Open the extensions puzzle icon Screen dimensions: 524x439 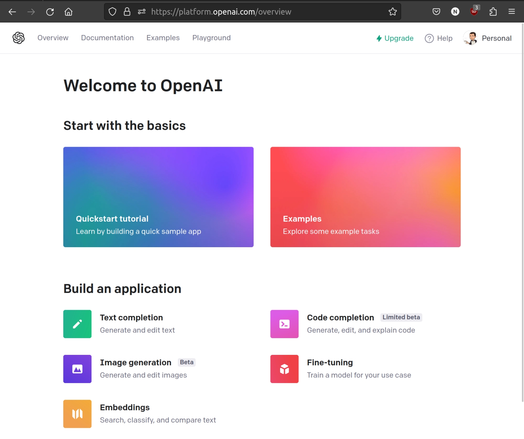pos(493,12)
